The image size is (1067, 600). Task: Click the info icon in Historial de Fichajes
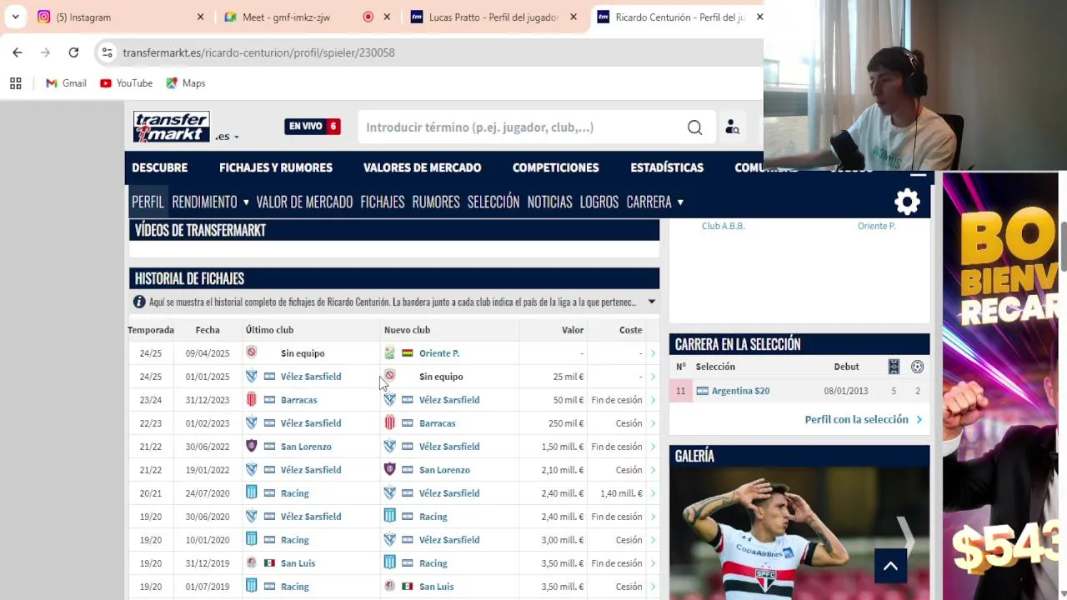(x=139, y=302)
